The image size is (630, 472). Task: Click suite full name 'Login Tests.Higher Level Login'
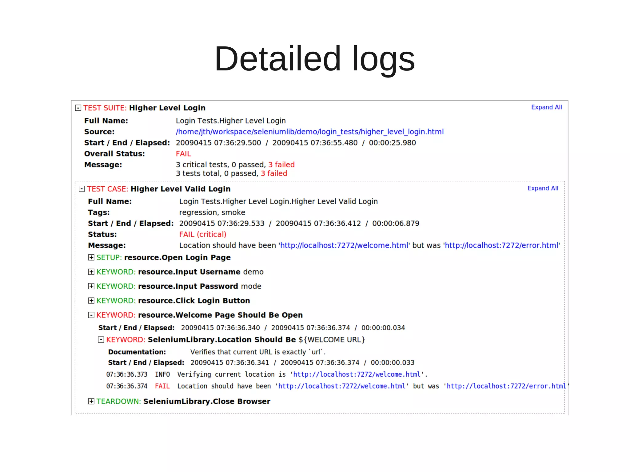[x=231, y=121]
